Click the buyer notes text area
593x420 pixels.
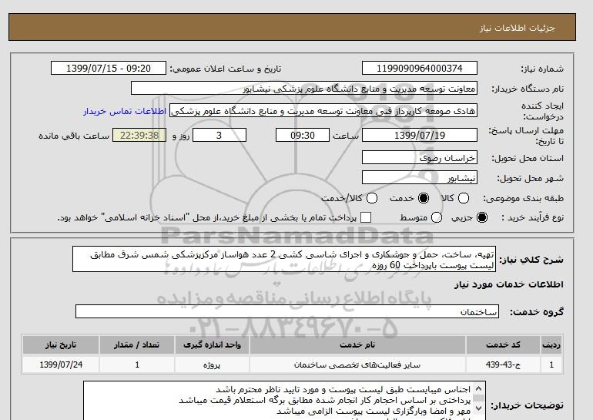[x=284, y=401]
